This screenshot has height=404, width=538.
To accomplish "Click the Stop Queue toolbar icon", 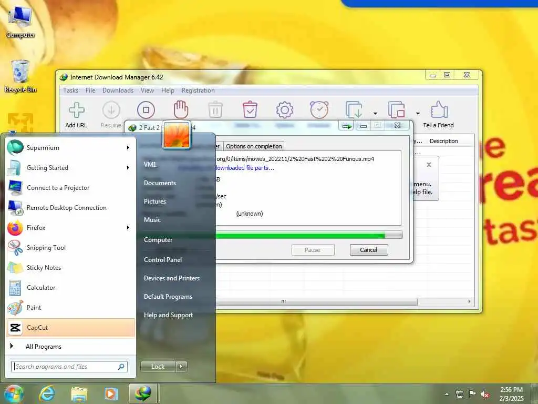I will (396, 110).
